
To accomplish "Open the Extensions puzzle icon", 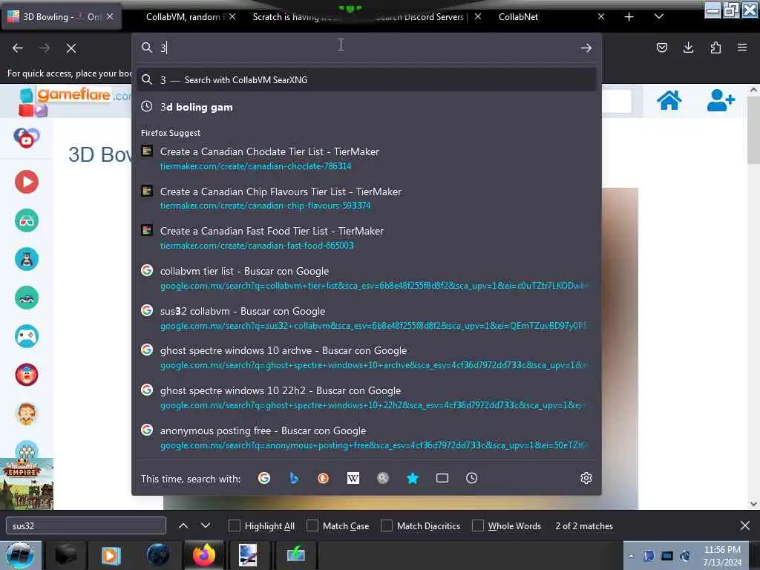I will coord(715,47).
